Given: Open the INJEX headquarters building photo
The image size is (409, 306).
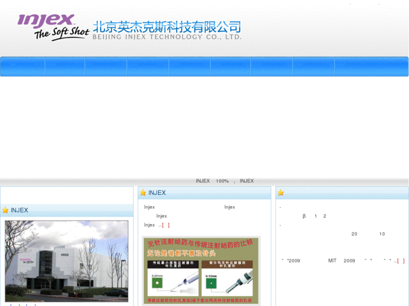Looking at the screenshot, I should (x=66, y=261).
